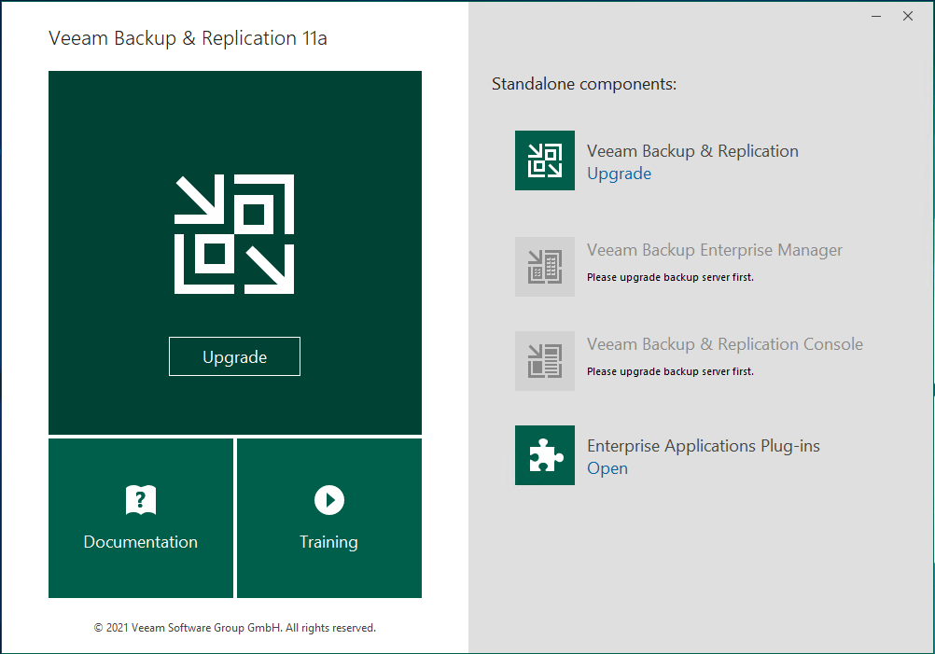Click the Upgrade button in the main tile
Viewport: 935px width, 654px height.
click(234, 356)
